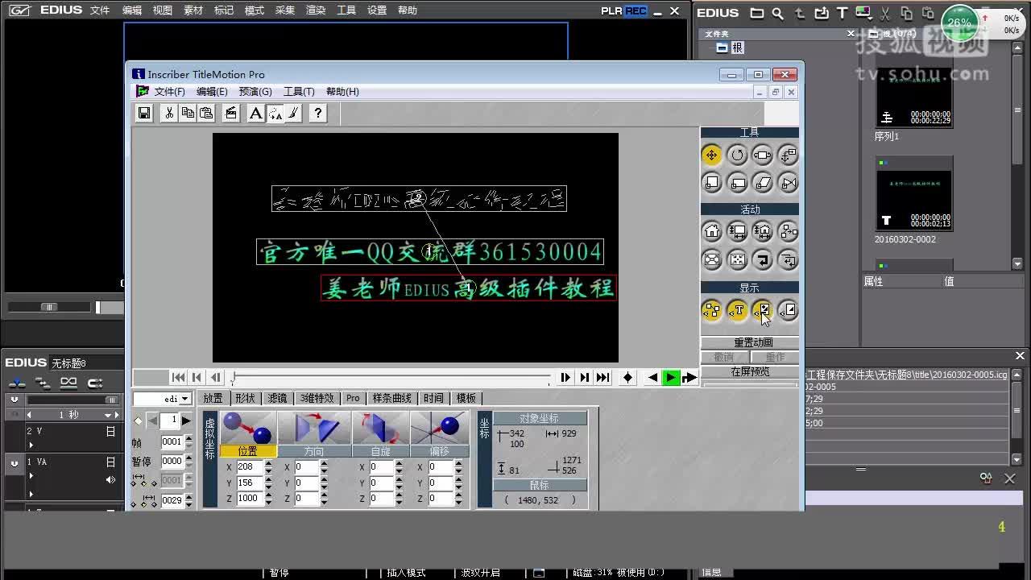Click the save icon in TitleMotion toolbar
Viewport: 1031px width, 580px height.
(x=143, y=114)
